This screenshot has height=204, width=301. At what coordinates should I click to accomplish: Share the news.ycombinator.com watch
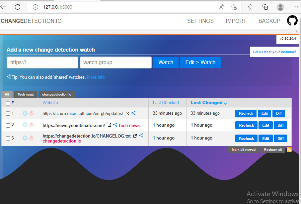pos(115,125)
